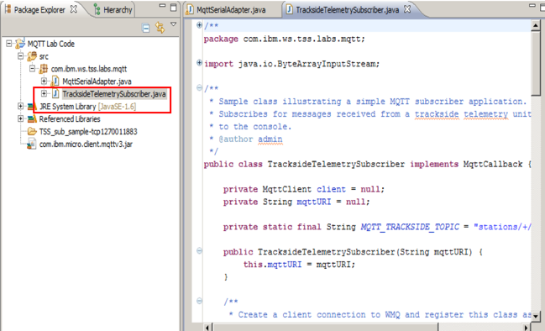The image size is (545, 331).
Task: Click 'this.mqttURI = mqttURI;' line
Action: (299, 265)
